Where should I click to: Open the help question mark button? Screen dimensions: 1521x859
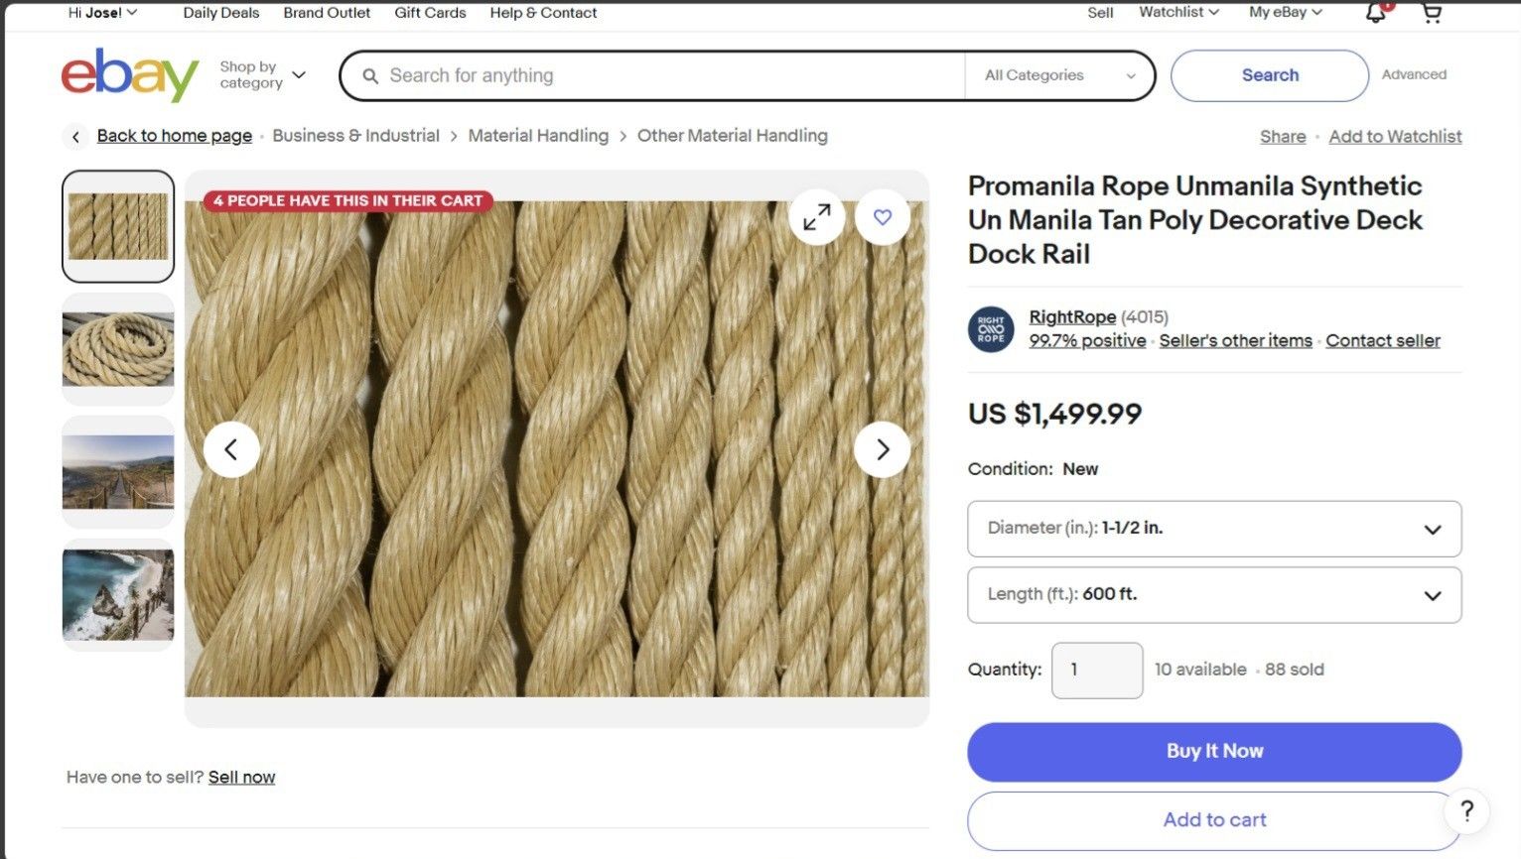point(1467,811)
